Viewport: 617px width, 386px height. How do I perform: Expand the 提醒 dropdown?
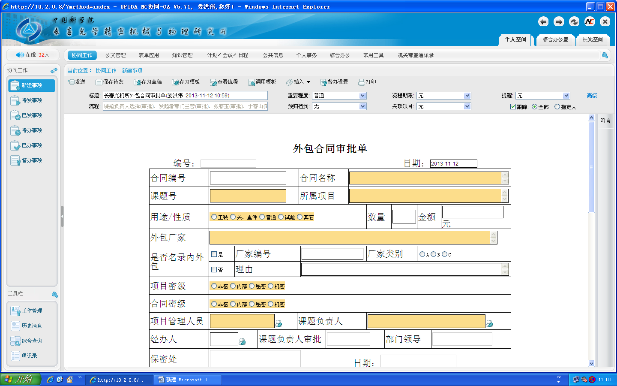tap(566, 96)
